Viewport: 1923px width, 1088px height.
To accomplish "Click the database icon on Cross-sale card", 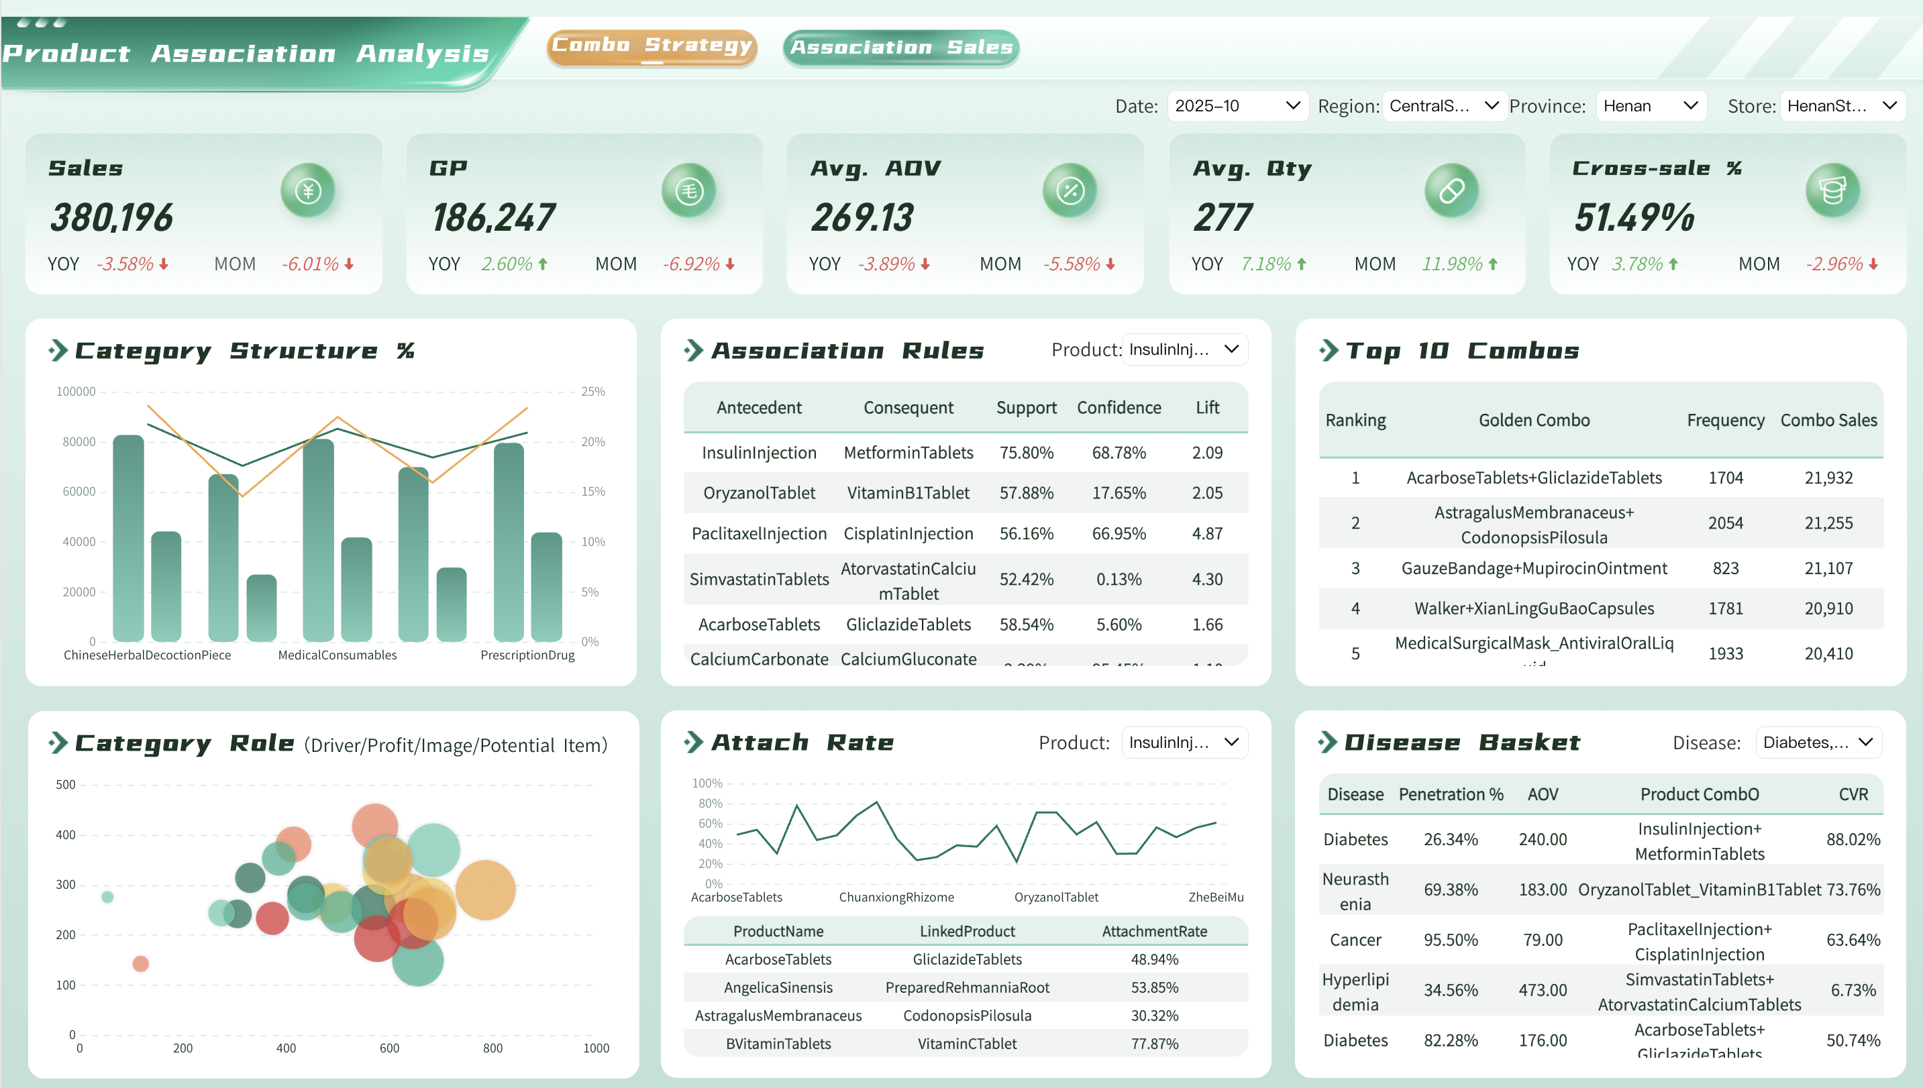I will [x=1832, y=191].
